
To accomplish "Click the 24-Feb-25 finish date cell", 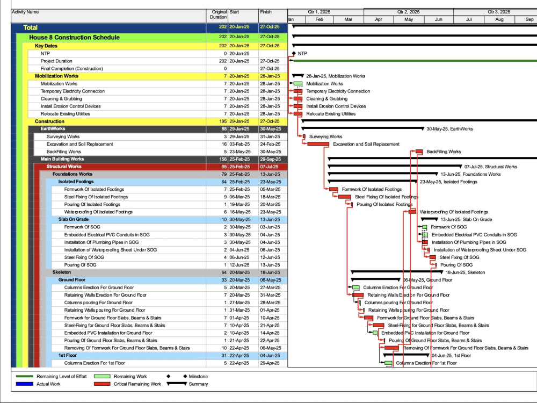I will [273, 144].
